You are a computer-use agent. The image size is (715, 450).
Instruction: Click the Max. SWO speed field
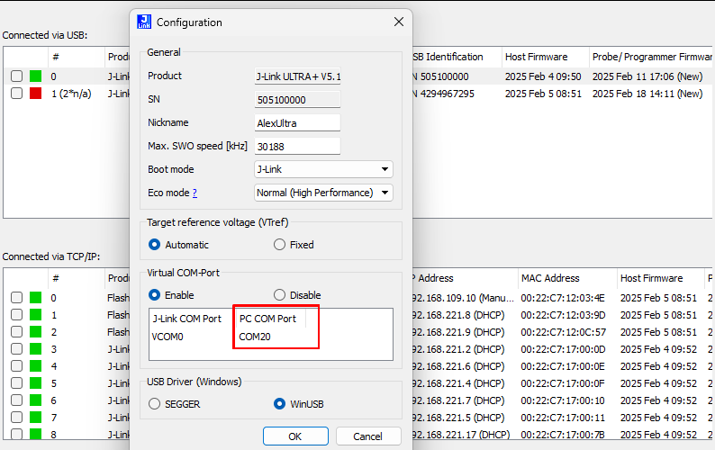coord(297,147)
